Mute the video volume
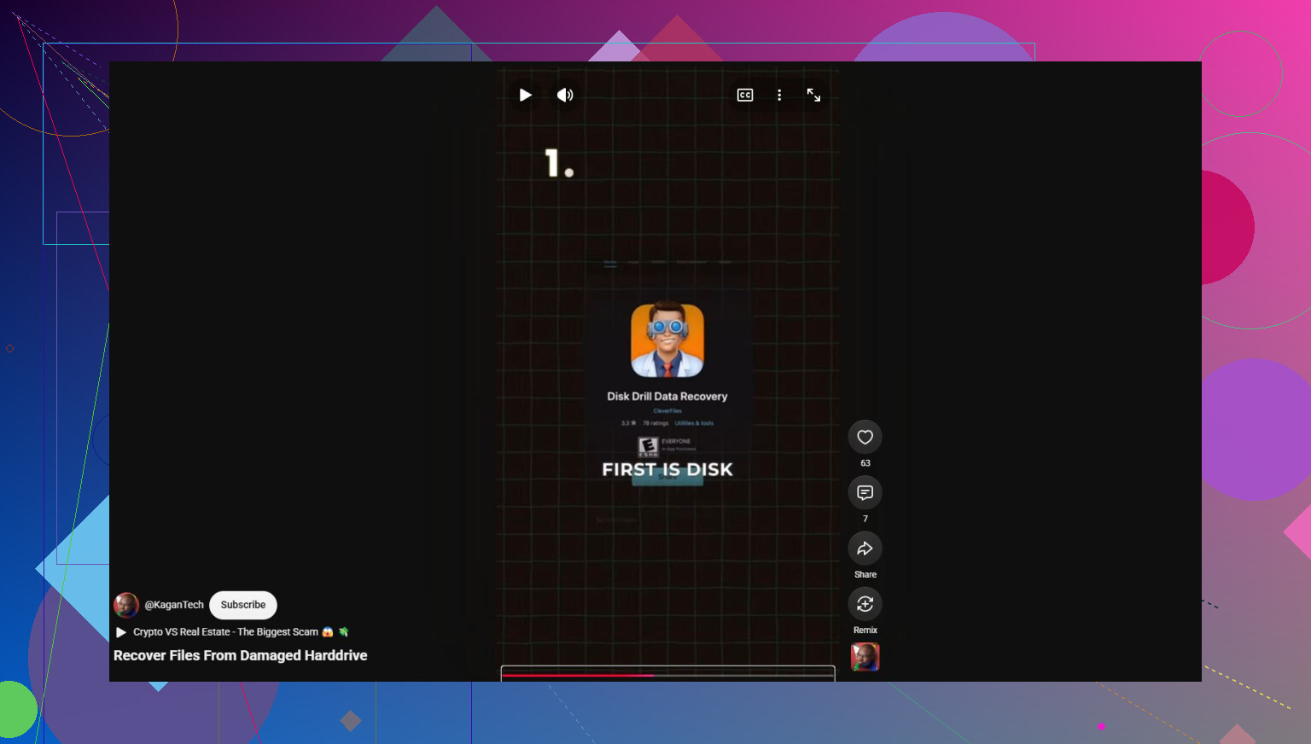 click(565, 95)
